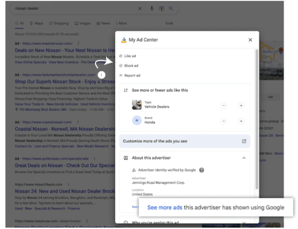Clear the search box with the X icon
The image size is (298, 229).
click(x=140, y=8)
